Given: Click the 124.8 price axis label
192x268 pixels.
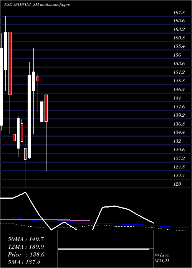Looking at the screenshot, I should 179,167.
